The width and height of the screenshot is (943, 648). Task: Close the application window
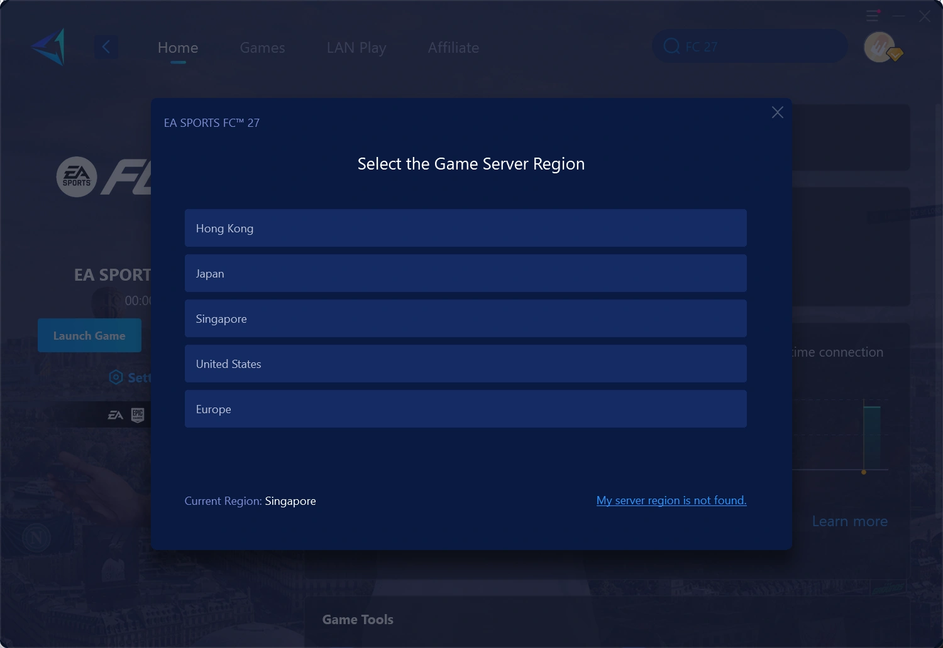924,16
